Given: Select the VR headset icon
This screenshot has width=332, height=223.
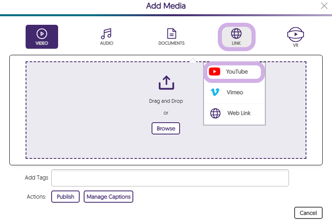Looking at the screenshot, I should pyautogui.click(x=295, y=34).
